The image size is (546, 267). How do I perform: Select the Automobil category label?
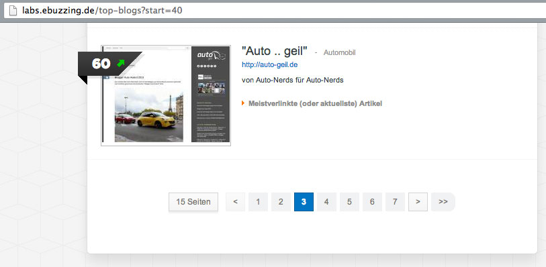pyautogui.click(x=340, y=53)
